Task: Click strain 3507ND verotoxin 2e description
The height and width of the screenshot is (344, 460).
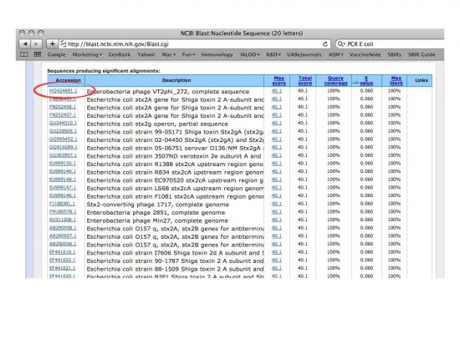Action: (x=174, y=156)
